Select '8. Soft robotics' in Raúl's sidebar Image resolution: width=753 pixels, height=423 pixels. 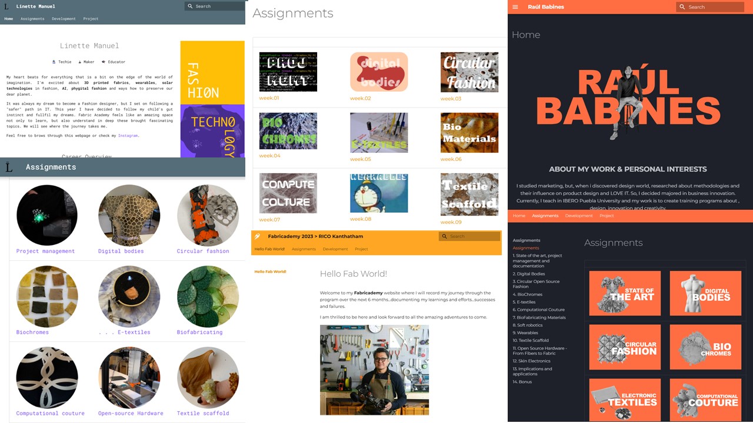point(528,325)
